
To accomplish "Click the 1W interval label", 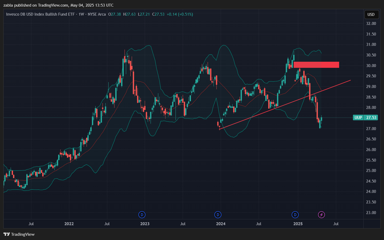I will tap(81, 14).
